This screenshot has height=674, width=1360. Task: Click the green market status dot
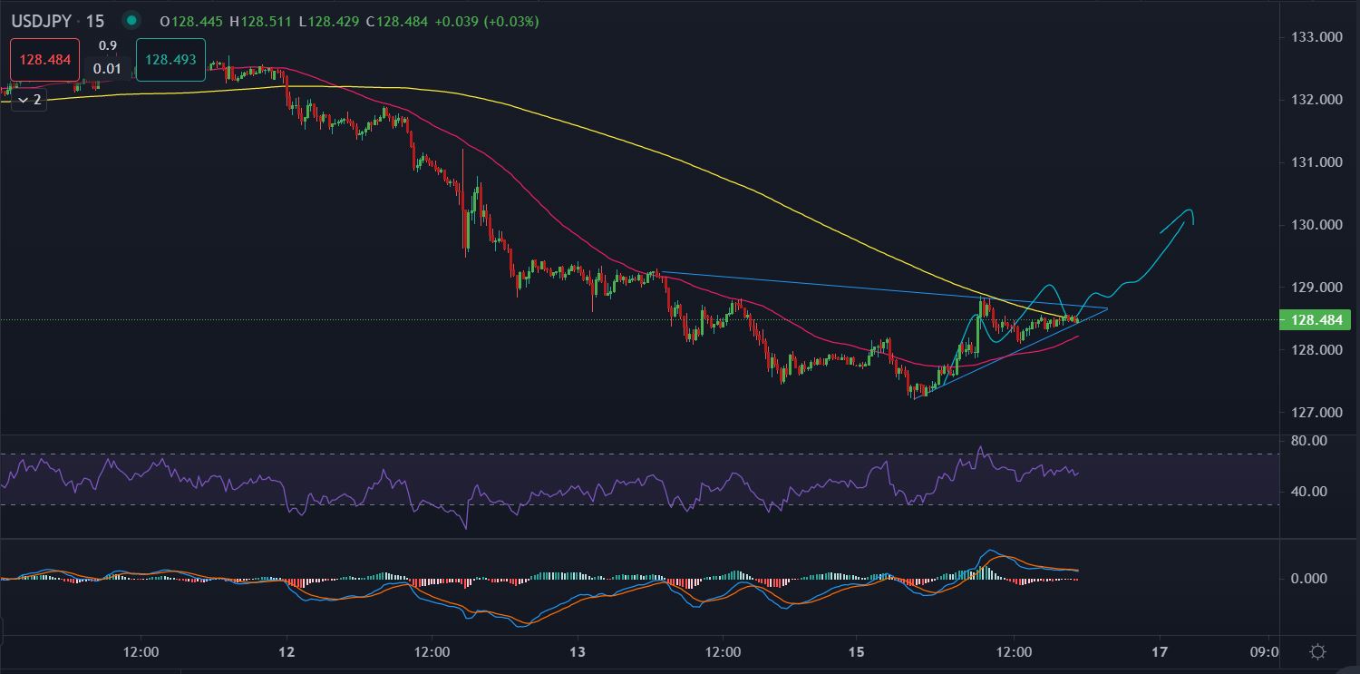point(132,20)
